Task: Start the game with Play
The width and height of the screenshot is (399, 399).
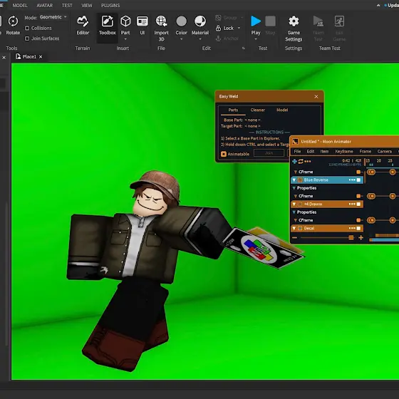Action: click(x=256, y=21)
